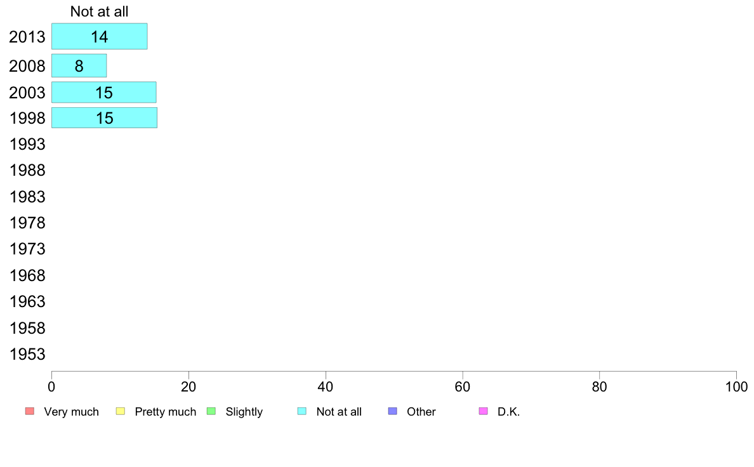The width and height of the screenshot is (754, 467).
Task: Click the 100 axis tick label
Action: click(x=736, y=386)
